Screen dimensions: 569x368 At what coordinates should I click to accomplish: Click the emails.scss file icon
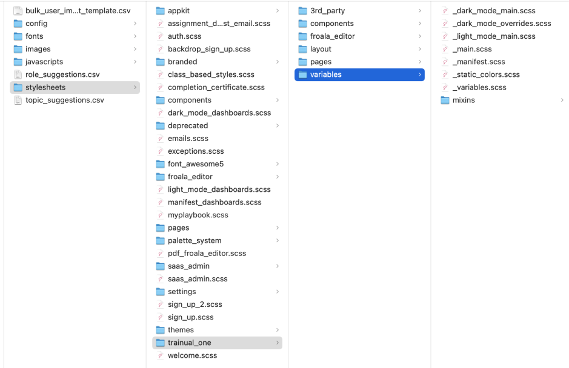tap(160, 139)
